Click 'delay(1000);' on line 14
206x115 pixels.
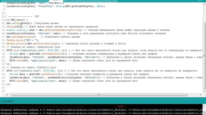coord(15,27)
